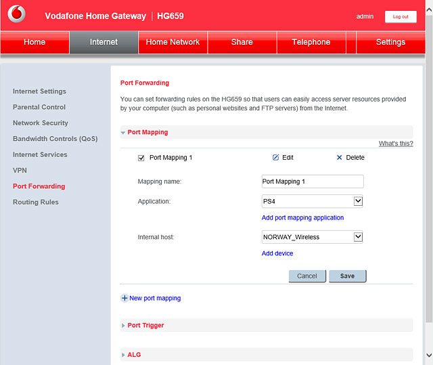Screen dimensions: 433x365
Task: Click the Edit label text
Action: tap(288, 158)
